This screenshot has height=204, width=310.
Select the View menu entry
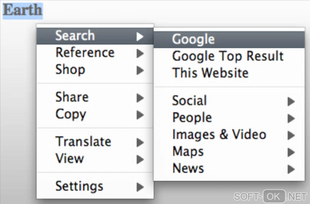click(x=70, y=159)
